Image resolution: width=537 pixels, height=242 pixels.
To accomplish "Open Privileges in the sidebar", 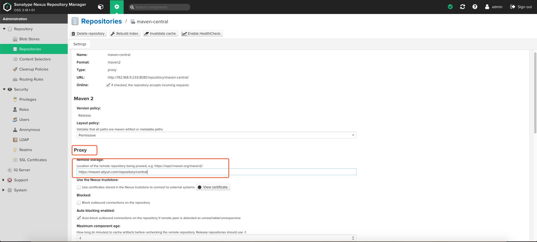I will click(34, 100).
